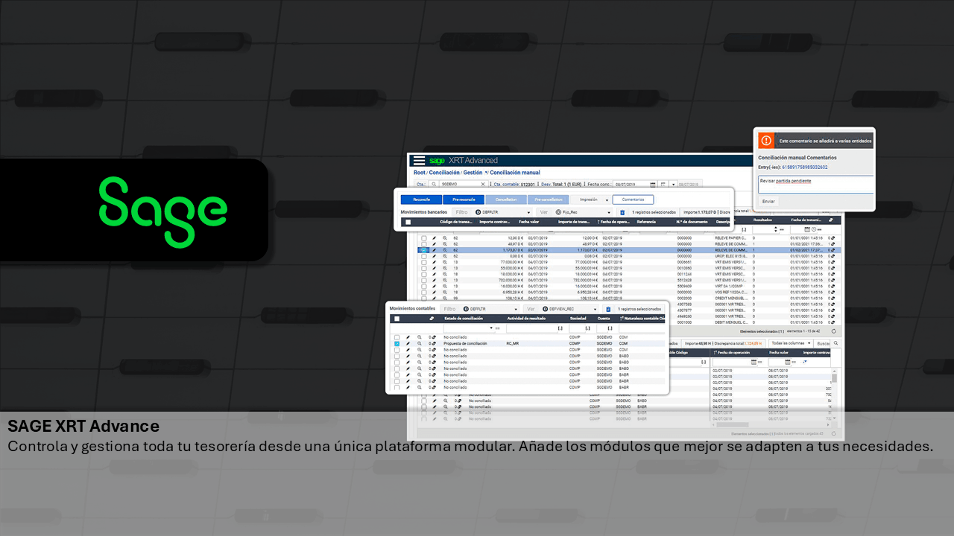Edit pencil on 77.000,00 H€ row
Viewport: 954px width, 536px height.
[x=434, y=262]
